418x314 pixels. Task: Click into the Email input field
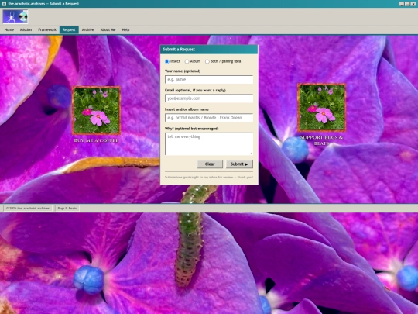(x=209, y=98)
